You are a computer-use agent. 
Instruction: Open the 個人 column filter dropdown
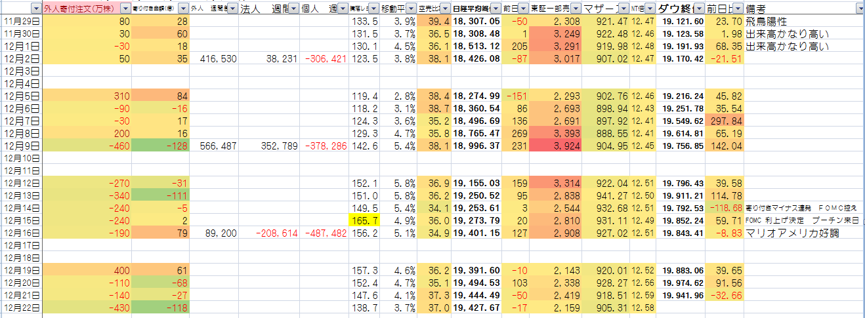pyautogui.click(x=342, y=9)
